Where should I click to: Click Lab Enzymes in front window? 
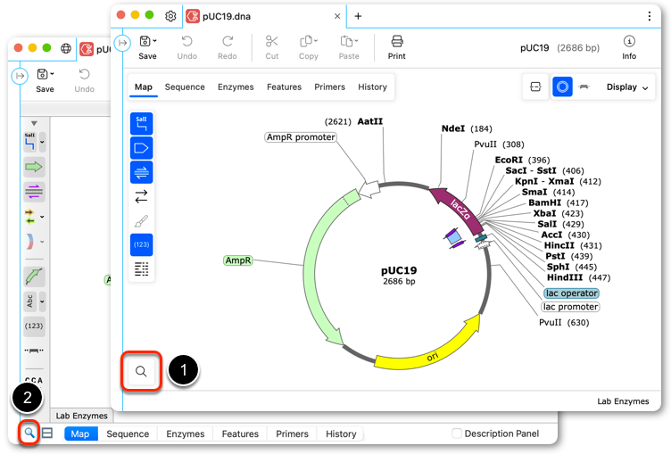pos(623,401)
